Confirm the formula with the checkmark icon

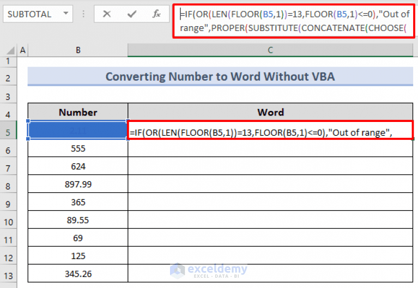[x=132, y=14]
